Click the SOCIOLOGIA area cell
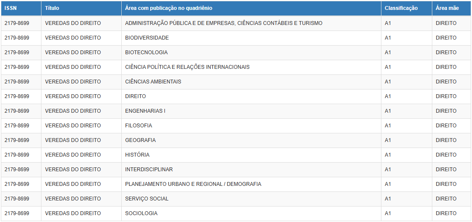The image size is (472, 222). [141, 213]
